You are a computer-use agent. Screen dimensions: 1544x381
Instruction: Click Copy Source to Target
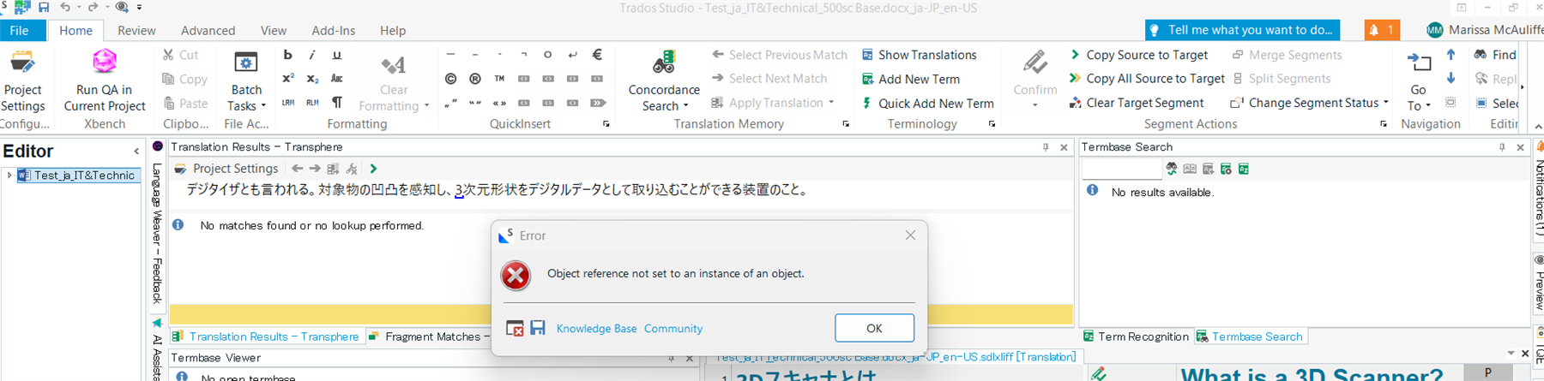(x=1138, y=55)
